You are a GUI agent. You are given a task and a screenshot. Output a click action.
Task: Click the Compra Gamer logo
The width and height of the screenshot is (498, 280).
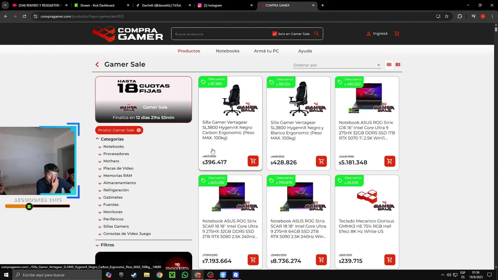(x=128, y=34)
